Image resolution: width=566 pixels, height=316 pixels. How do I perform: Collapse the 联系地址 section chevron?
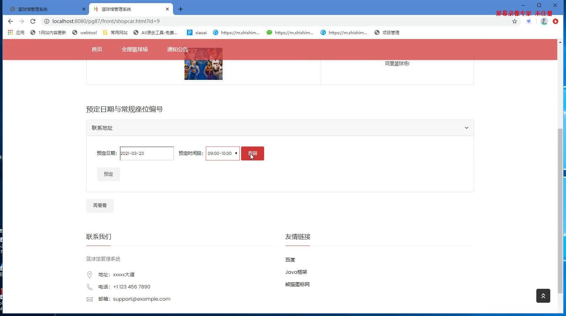pos(466,128)
